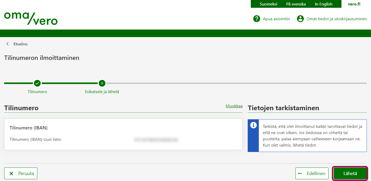Select In English language option
The image size is (371, 181).
pos(323,4)
